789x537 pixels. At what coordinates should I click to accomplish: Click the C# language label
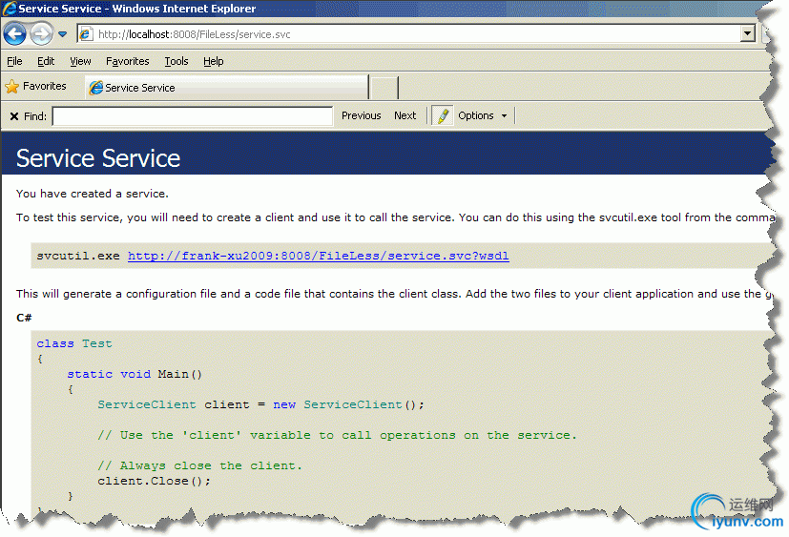coord(24,318)
